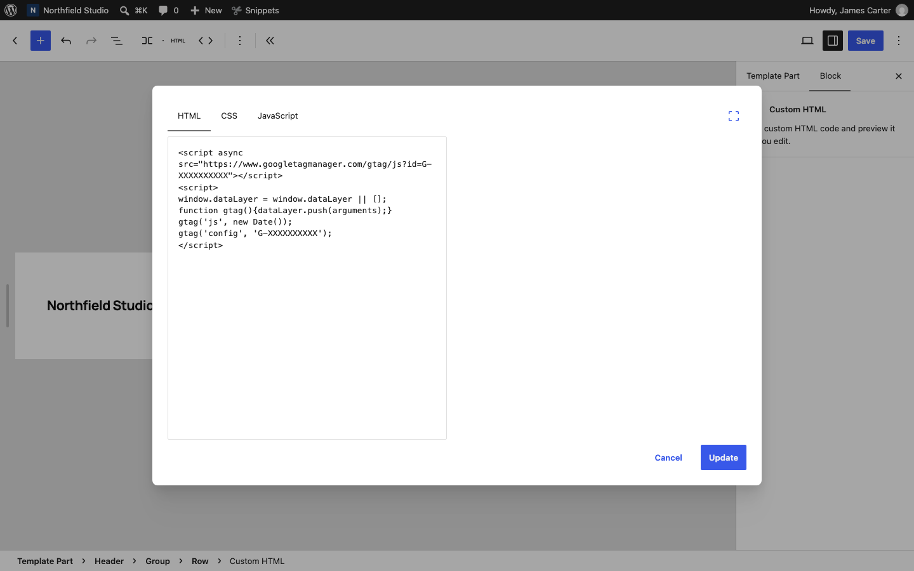Undo the last change
The image size is (914, 571).
click(66, 41)
